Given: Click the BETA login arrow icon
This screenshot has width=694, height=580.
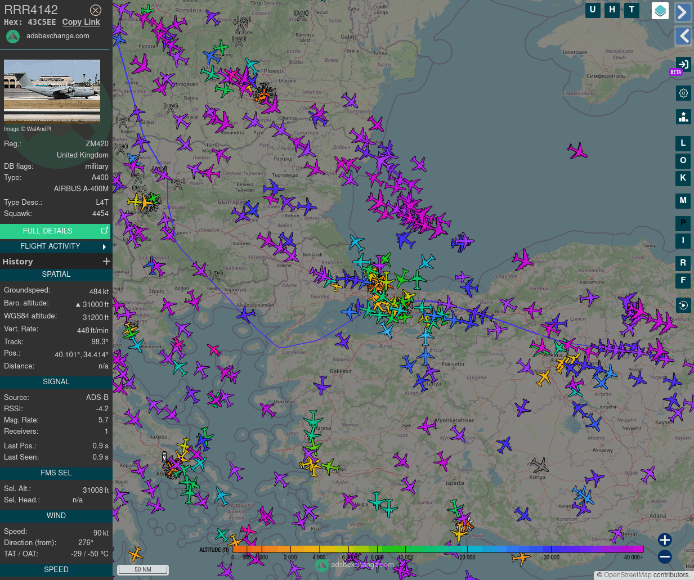Looking at the screenshot, I should click(x=683, y=64).
